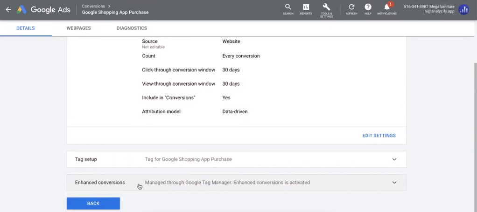Screen dimensions: 477x212
Task: Click the 'Include in "Conversions"' label
Action: (168, 97)
